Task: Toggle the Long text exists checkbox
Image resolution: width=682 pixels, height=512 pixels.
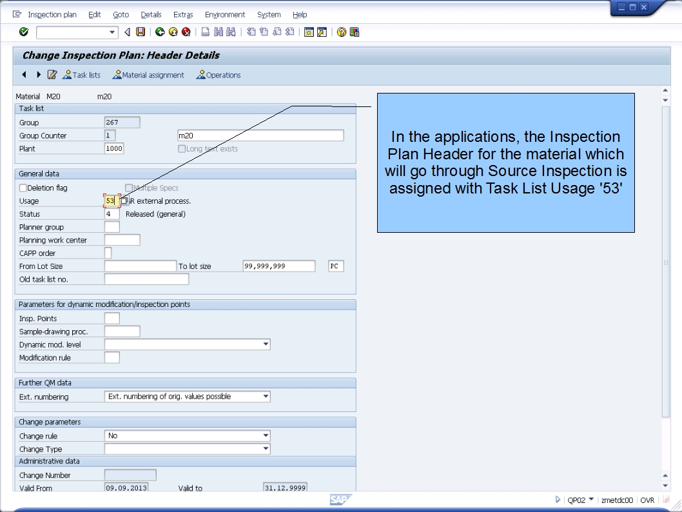Action: (182, 149)
